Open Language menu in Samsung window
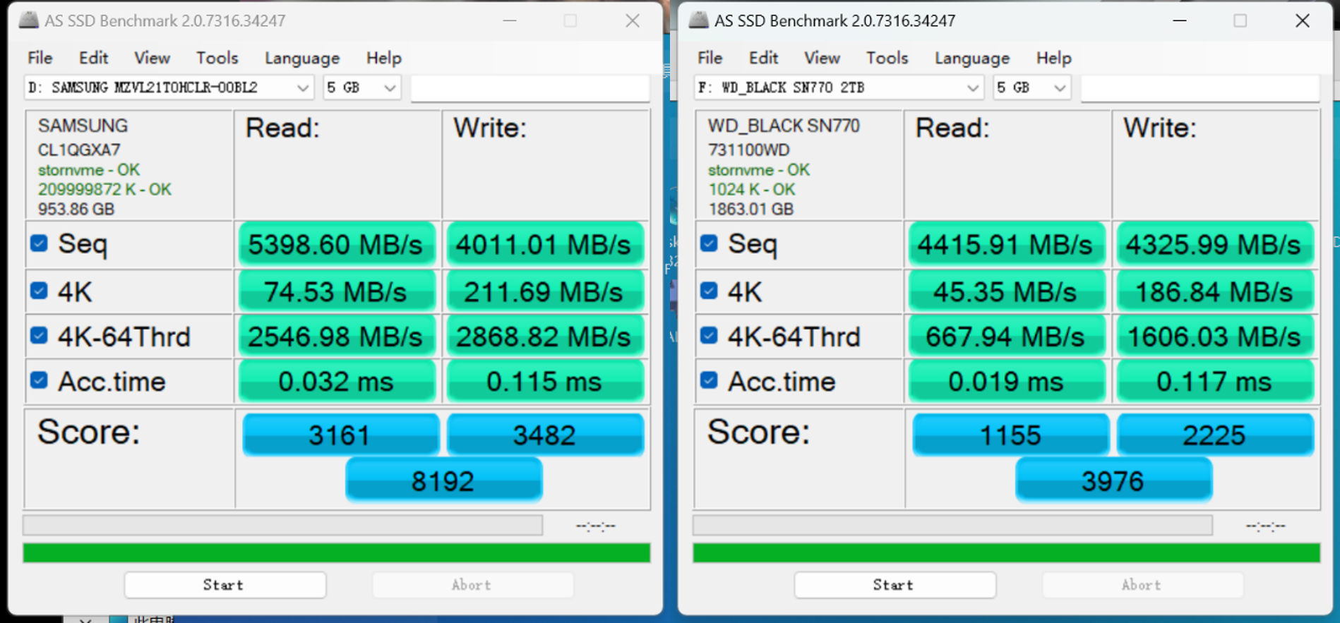 (x=302, y=58)
